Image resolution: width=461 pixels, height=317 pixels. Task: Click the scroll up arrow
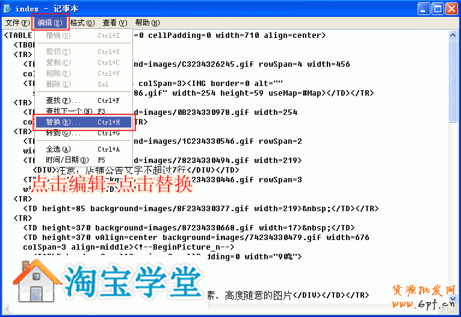(453, 35)
